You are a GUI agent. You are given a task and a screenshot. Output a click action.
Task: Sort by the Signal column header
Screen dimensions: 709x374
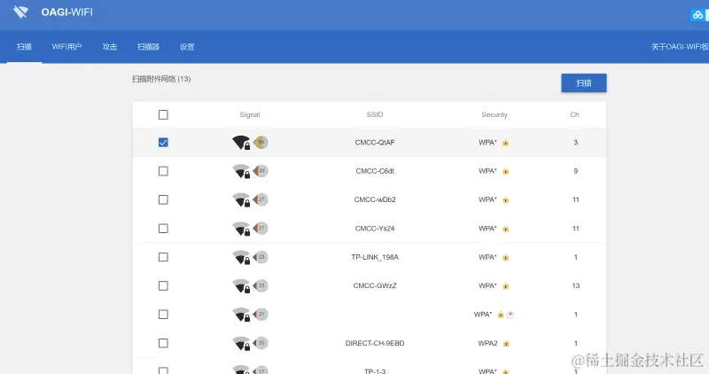250,115
